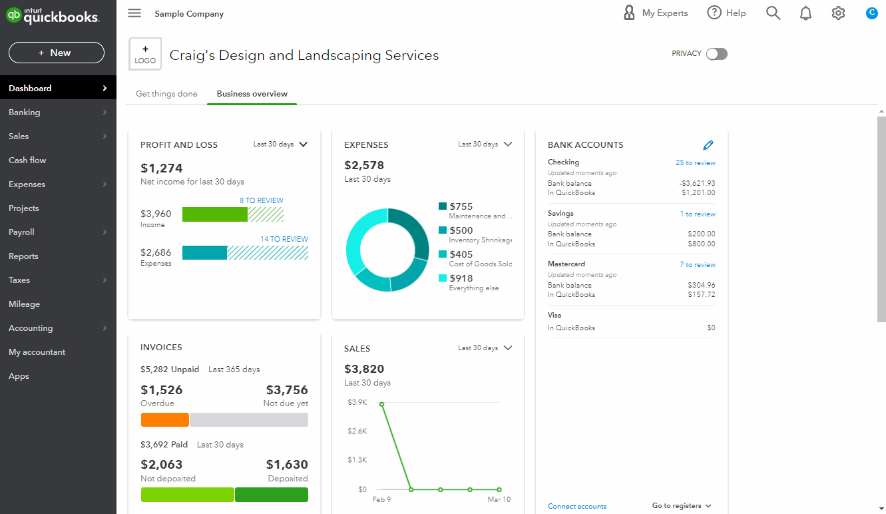This screenshot has height=514, width=886.
Task: Click the gray Not due yet bar
Action: tap(249, 419)
